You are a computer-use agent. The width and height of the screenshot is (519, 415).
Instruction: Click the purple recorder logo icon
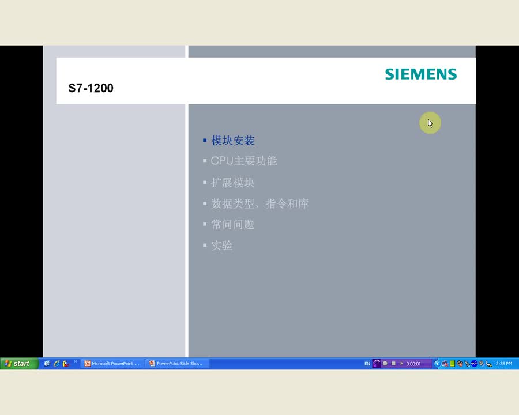377,363
